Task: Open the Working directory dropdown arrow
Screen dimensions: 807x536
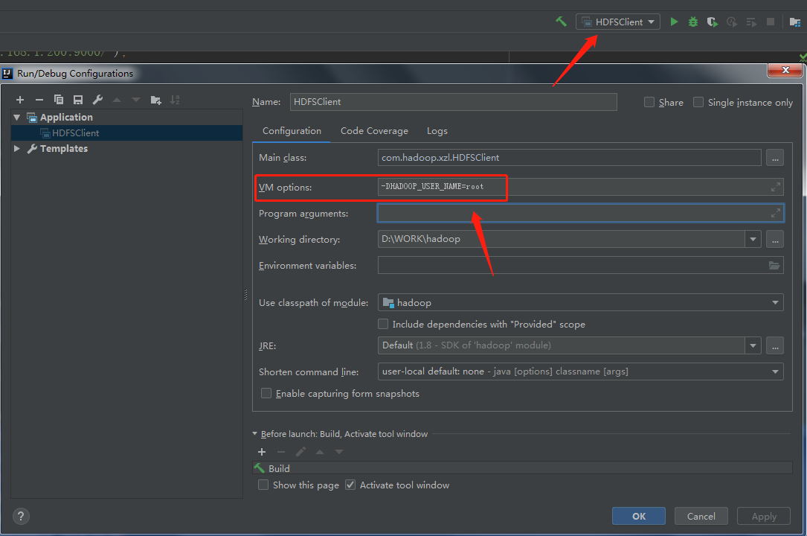Action: (x=753, y=239)
